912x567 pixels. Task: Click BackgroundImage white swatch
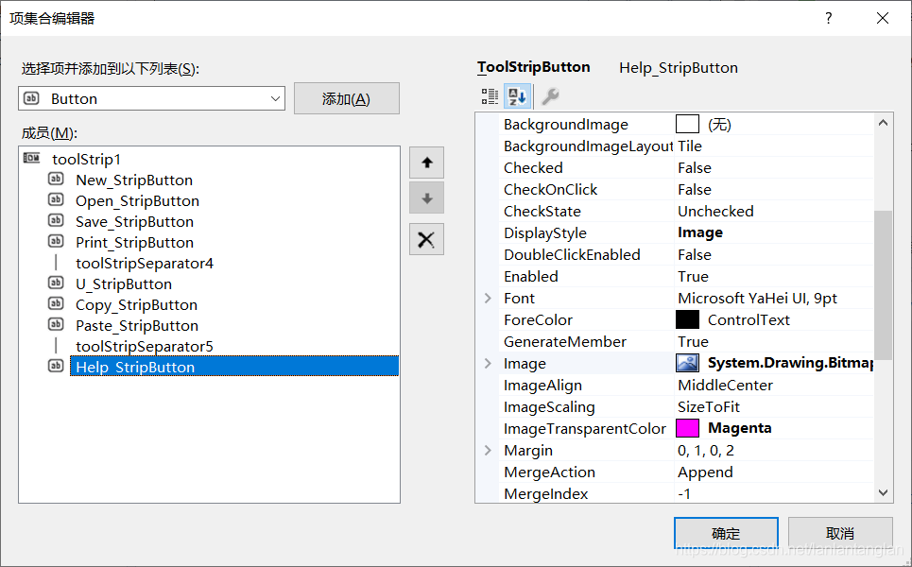687,124
